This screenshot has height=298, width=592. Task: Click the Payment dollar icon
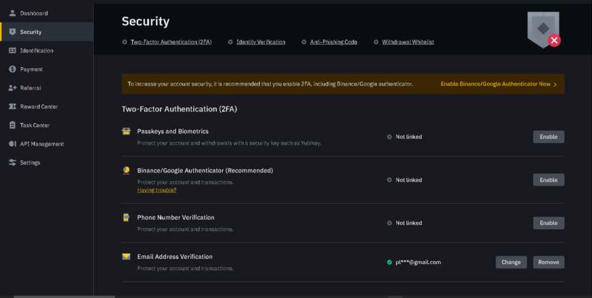click(13, 69)
